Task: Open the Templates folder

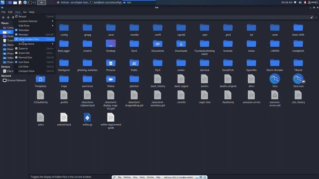Action: coord(40,81)
